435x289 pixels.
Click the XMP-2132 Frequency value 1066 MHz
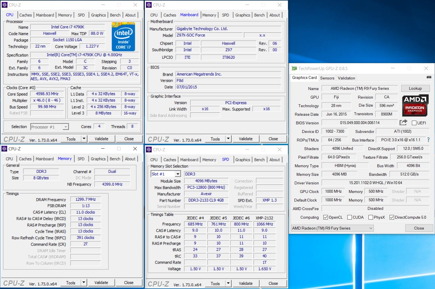coord(264,224)
